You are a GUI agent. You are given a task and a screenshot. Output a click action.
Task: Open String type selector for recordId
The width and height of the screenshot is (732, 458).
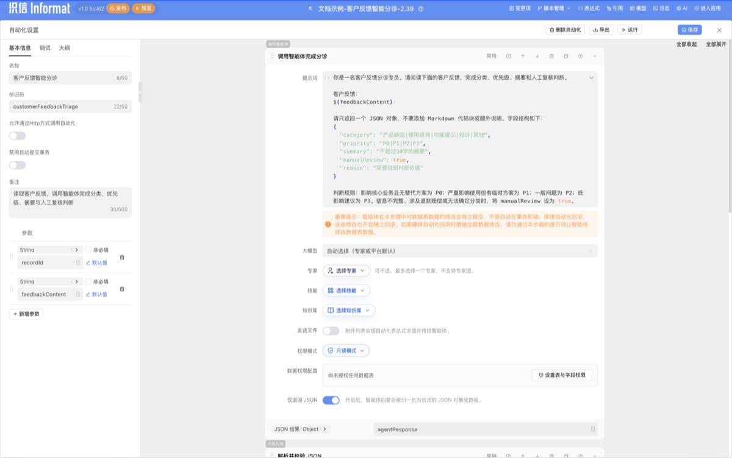point(49,250)
